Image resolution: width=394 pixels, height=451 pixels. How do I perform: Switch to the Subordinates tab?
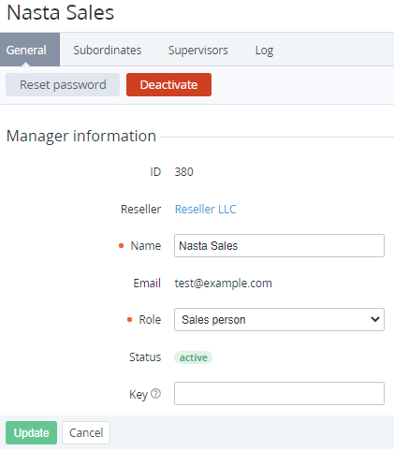[x=108, y=50]
